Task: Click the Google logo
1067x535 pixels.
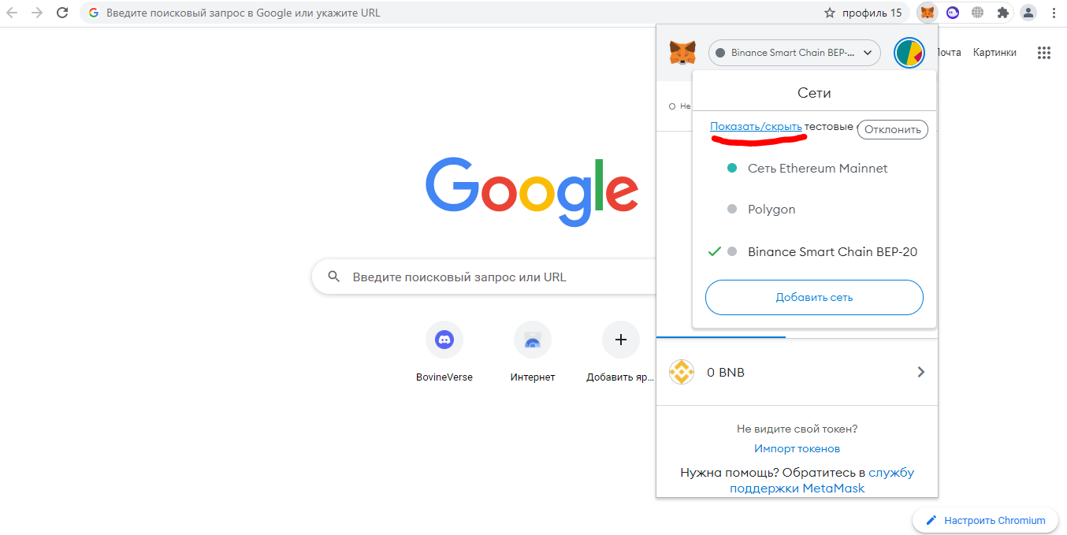Action: tap(532, 193)
